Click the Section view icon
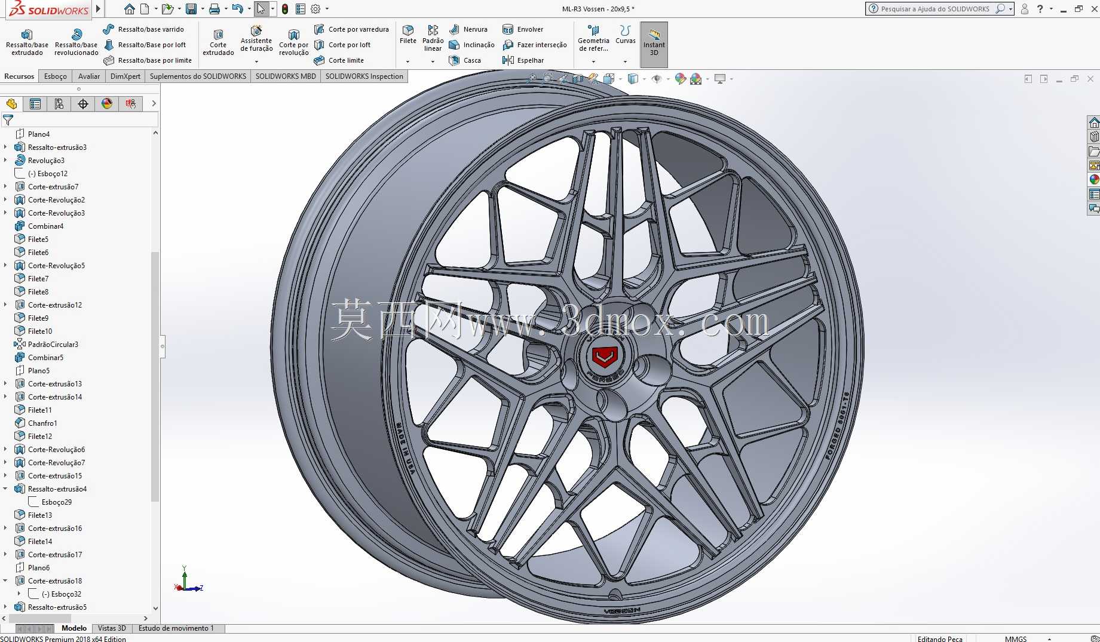The image size is (1100, 642). pyautogui.click(x=578, y=79)
